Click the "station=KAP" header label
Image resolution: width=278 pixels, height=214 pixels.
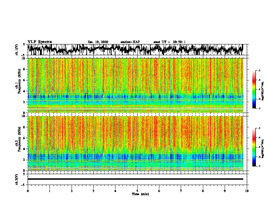(130, 42)
